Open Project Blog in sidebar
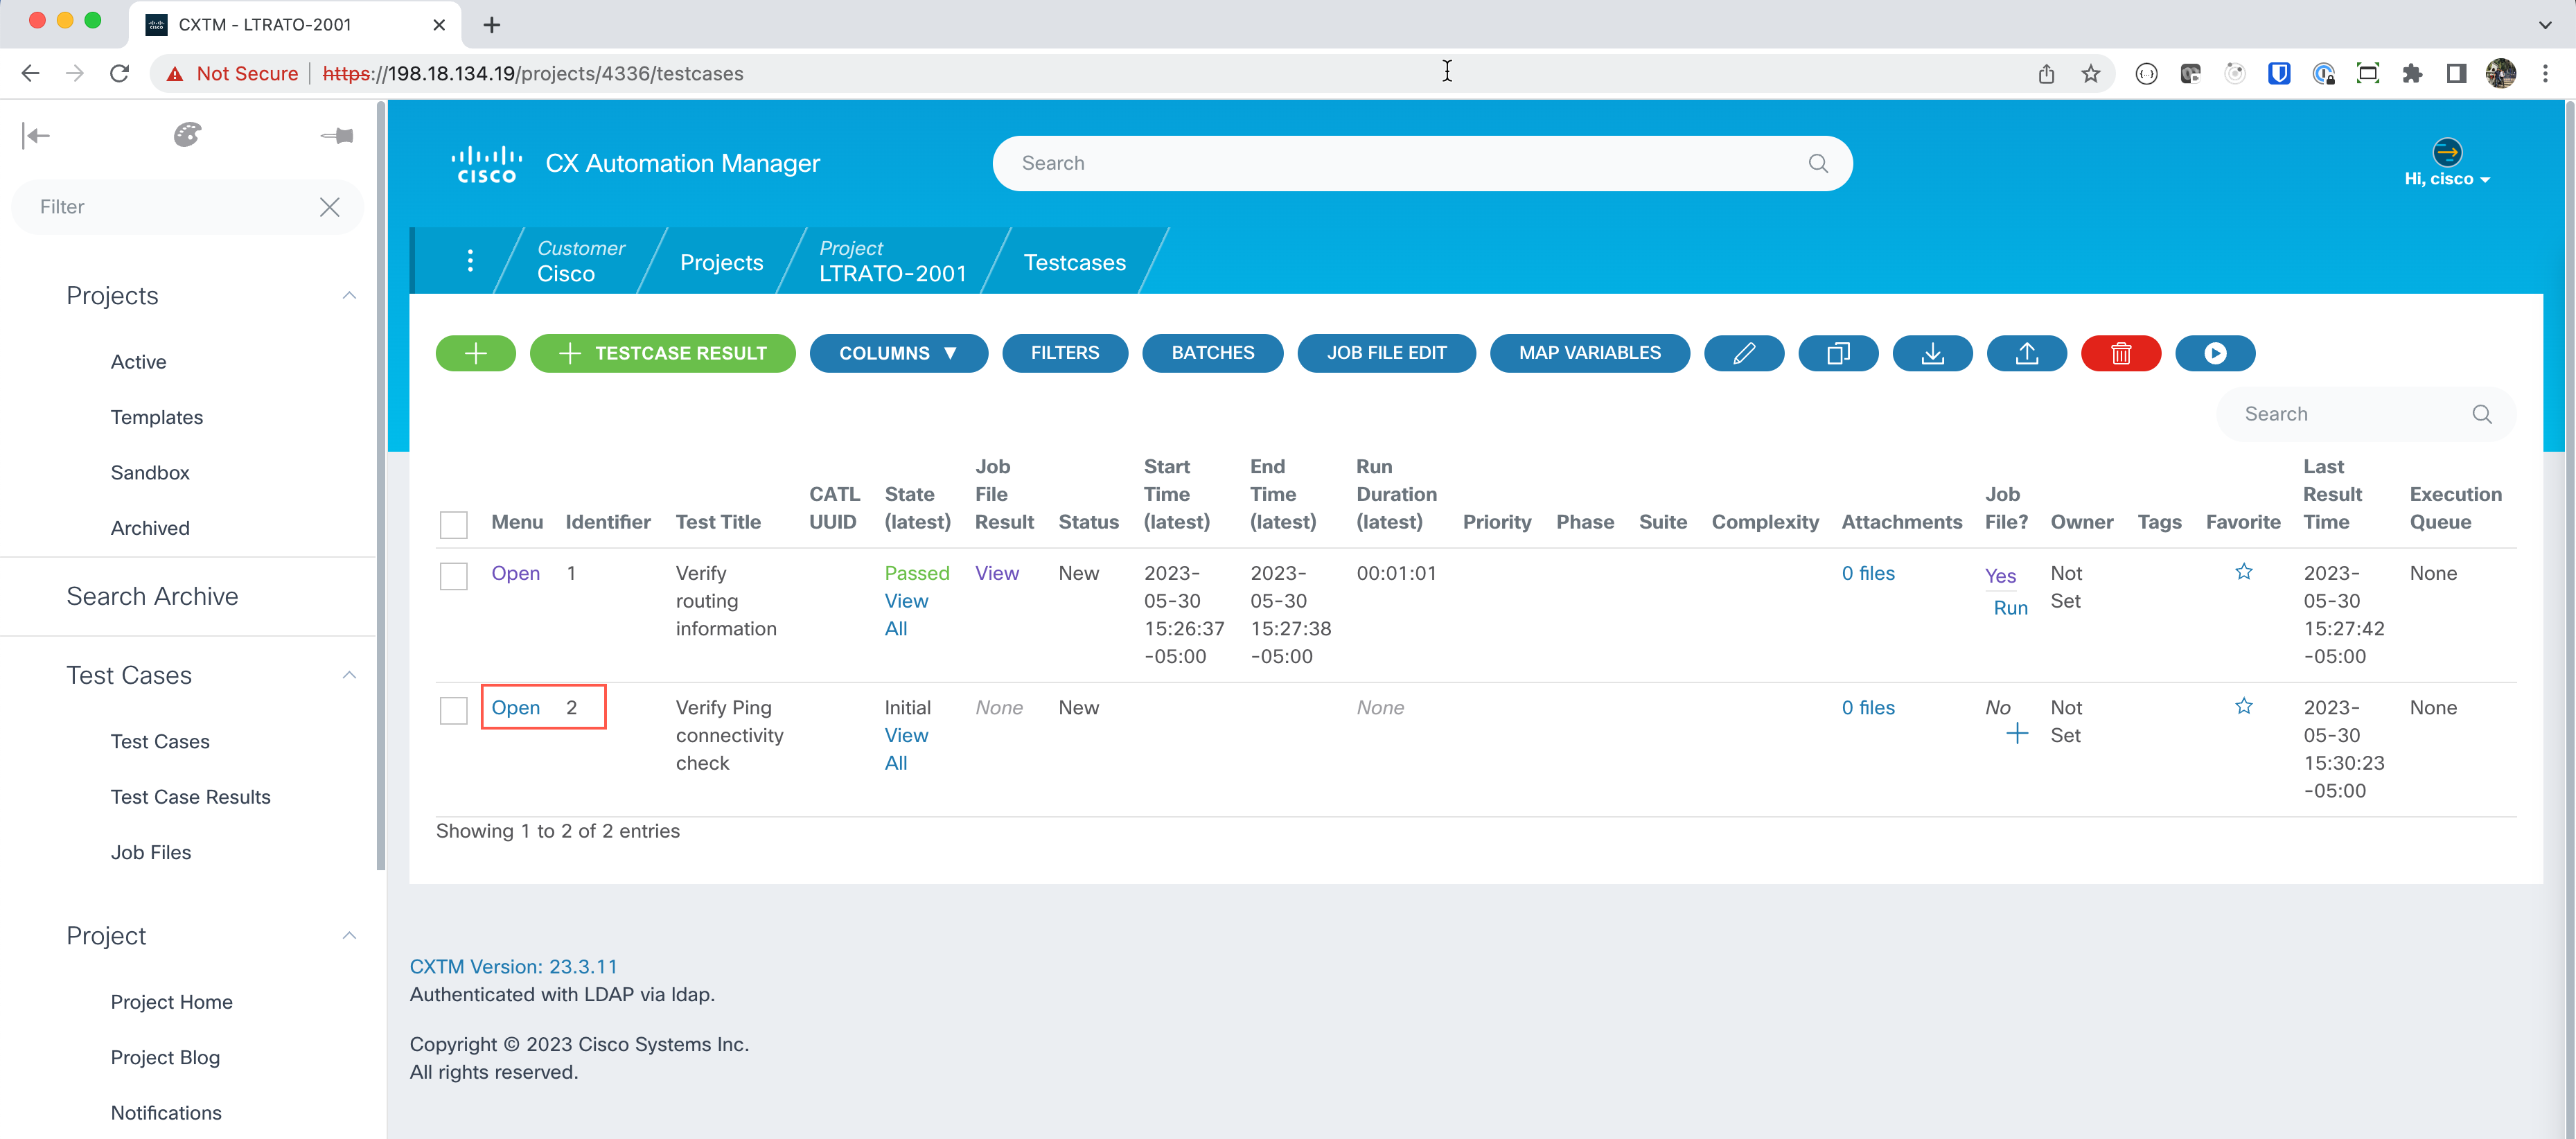 tap(165, 1057)
